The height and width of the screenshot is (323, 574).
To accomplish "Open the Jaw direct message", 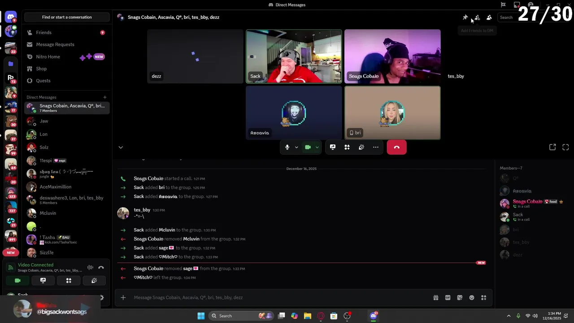I will 67,121.
